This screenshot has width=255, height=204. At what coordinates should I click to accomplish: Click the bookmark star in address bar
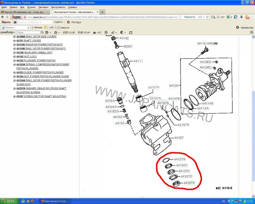180,17
